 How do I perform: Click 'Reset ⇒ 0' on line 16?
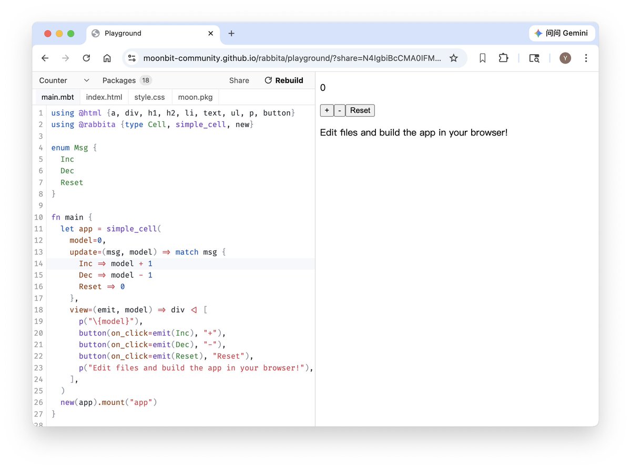pos(102,287)
